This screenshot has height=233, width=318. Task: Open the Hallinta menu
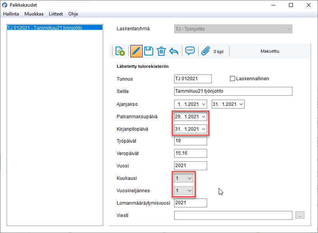coord(11,14)
